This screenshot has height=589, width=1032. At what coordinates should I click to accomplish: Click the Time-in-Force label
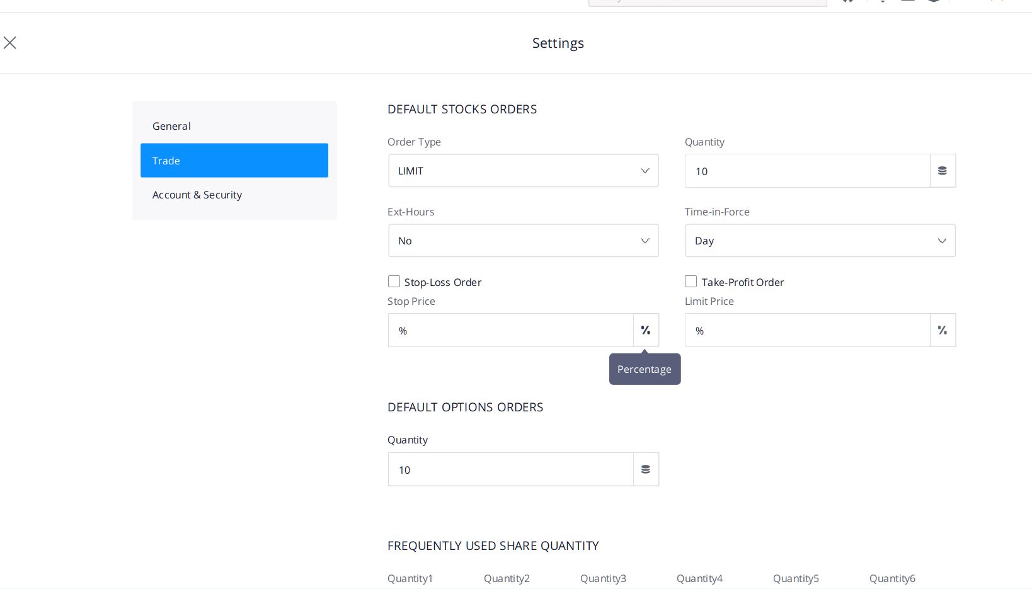tap(717, 212)
